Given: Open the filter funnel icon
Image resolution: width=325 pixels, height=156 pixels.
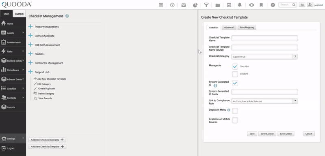Looking at the screenshot, I should tap(206, 5).
